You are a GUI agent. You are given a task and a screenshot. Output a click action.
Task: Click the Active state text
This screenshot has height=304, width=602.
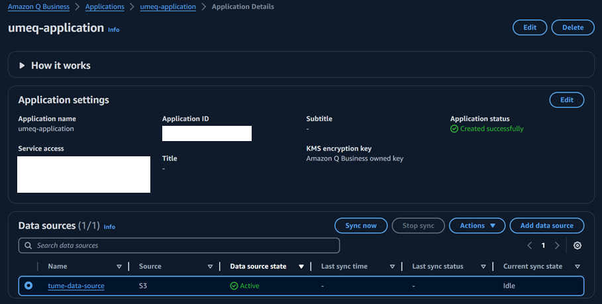250,286
